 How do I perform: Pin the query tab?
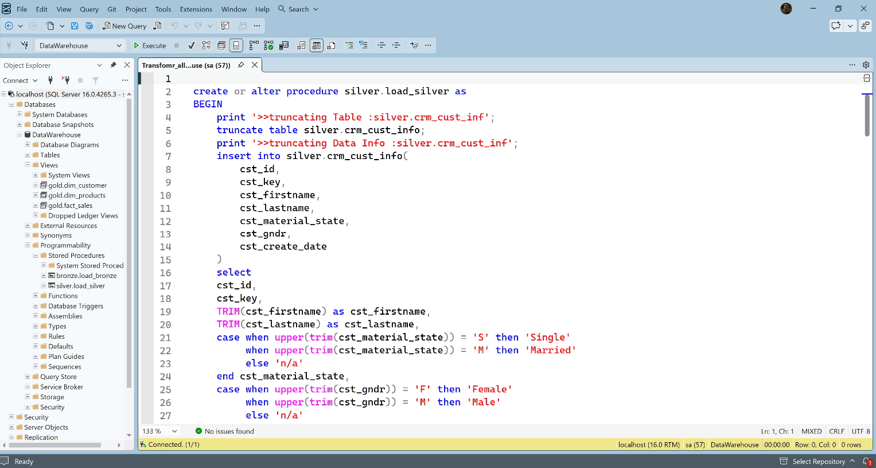pos(241,65)
